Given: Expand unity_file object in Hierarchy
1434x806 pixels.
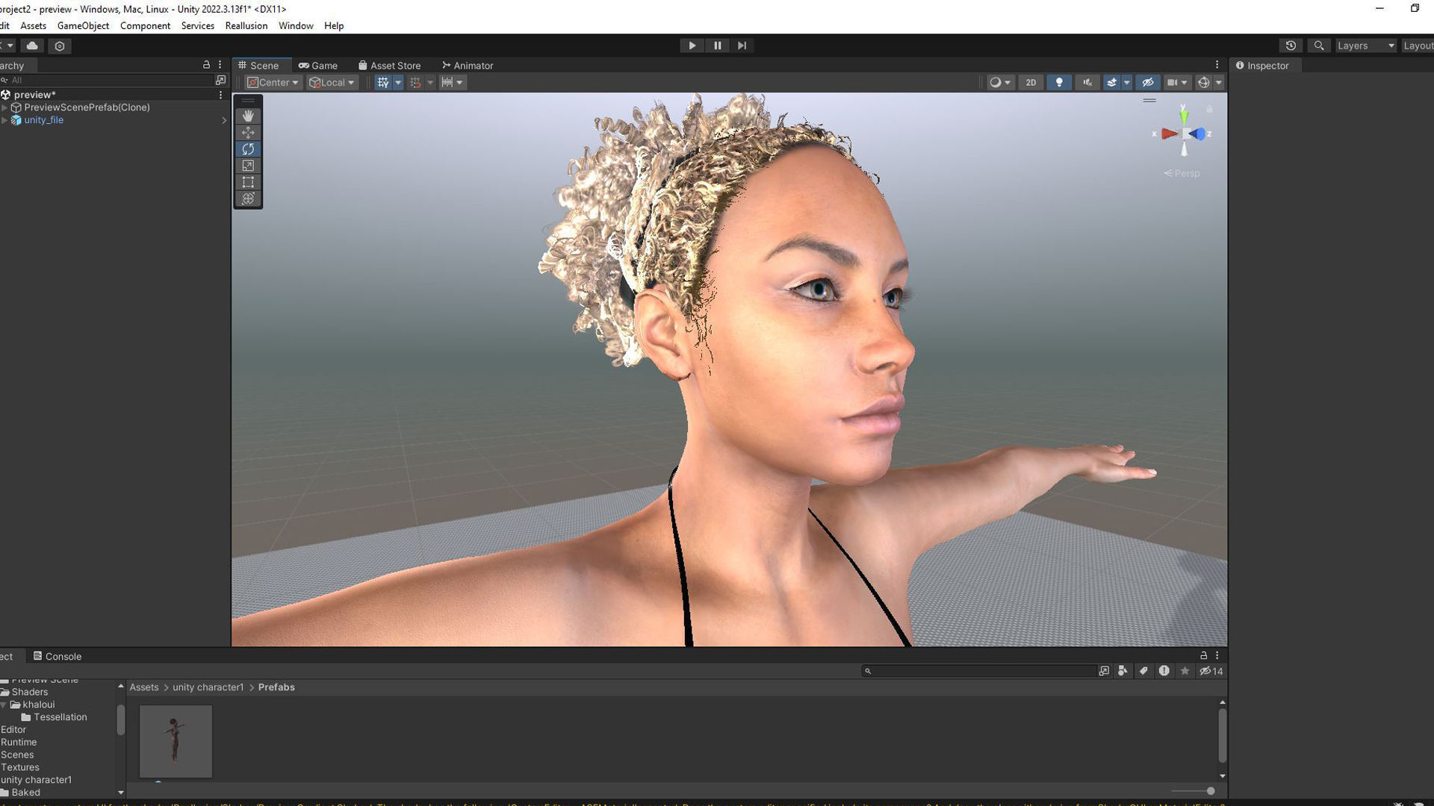Looking at the screenshot, I should pos(4,120).
